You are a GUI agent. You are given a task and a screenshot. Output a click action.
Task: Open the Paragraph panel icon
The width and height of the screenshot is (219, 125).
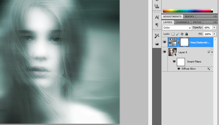tap(157, 25)
